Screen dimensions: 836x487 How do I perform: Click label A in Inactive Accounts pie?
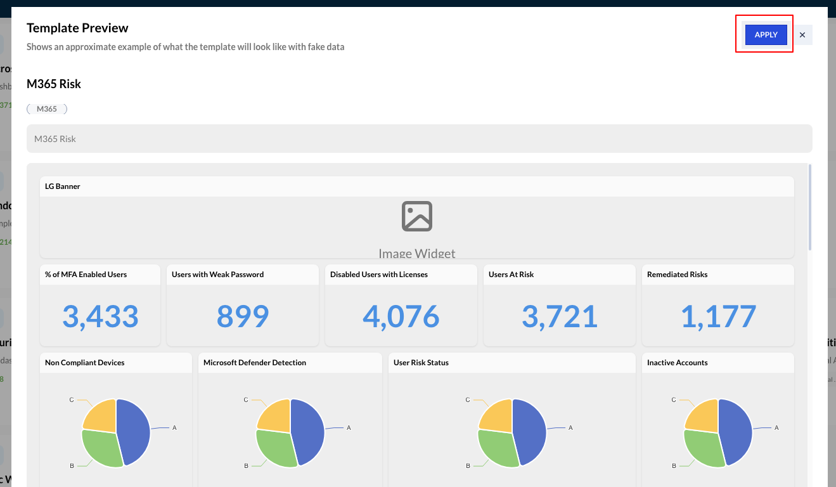(x=776, y=428)
